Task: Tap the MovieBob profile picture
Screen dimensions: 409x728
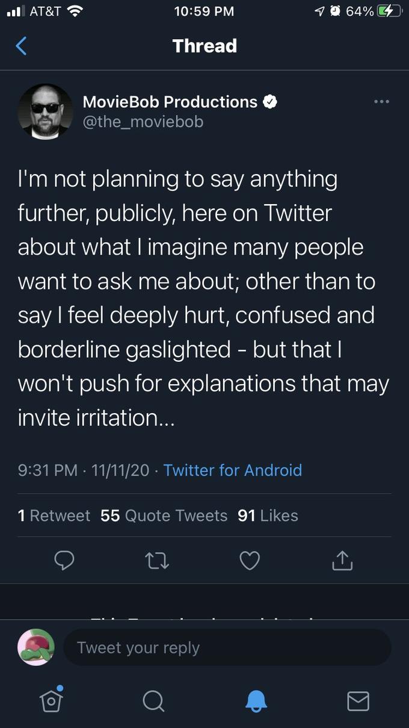Action: point(46,111)
